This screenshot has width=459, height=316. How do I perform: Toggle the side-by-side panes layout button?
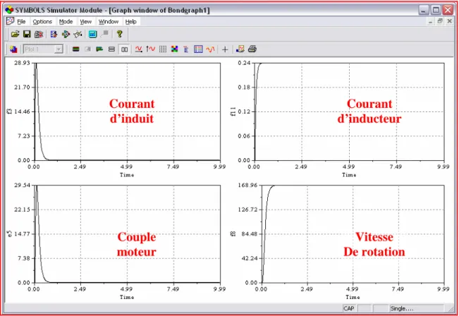click(124, 49)
